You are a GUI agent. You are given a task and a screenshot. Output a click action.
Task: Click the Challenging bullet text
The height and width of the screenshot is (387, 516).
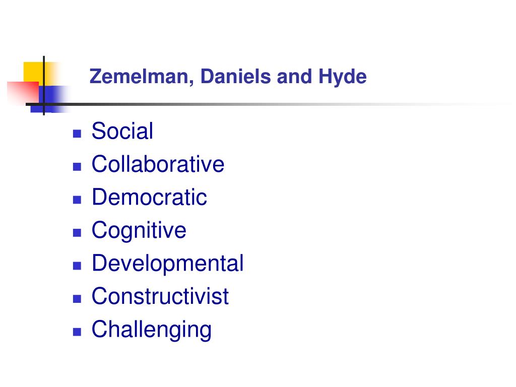coord(151,330)
